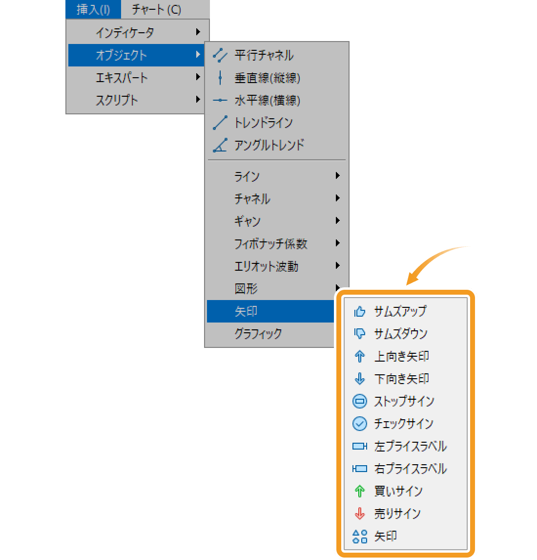Expand the エキスパート submenu arrow
Image resolution: width=537 pixels, height=560 pixels.
point(198,77)
